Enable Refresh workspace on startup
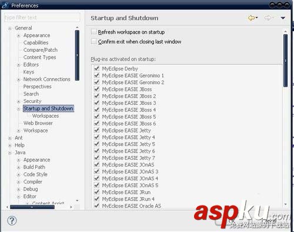Image resolution: width=294 pixels, height=232 pixels. pos(94,32)
